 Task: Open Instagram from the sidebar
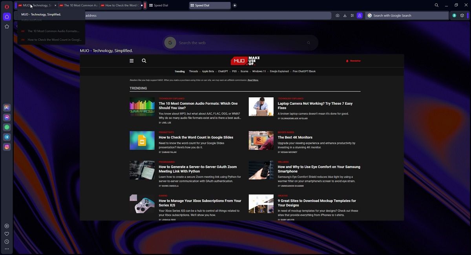point(7,147)
